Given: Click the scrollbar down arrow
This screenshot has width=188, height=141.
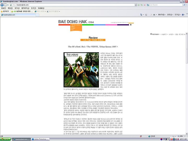Looking at the screenshot, I should 187,134.
